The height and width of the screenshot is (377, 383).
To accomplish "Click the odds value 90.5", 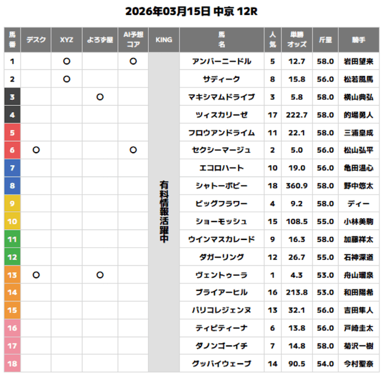I will [297, 364].
